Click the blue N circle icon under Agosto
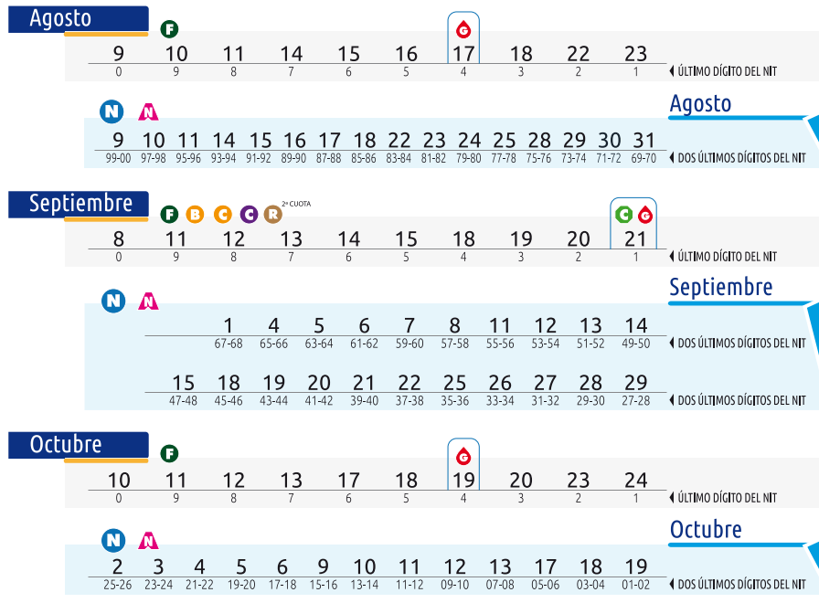Viewport: 819px width, 603px height. 112,112
